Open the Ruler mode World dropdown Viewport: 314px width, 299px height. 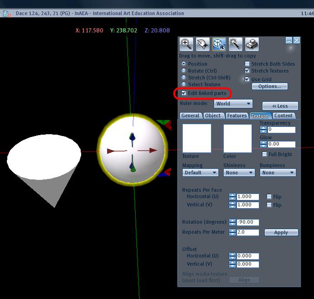coord(233,104)
